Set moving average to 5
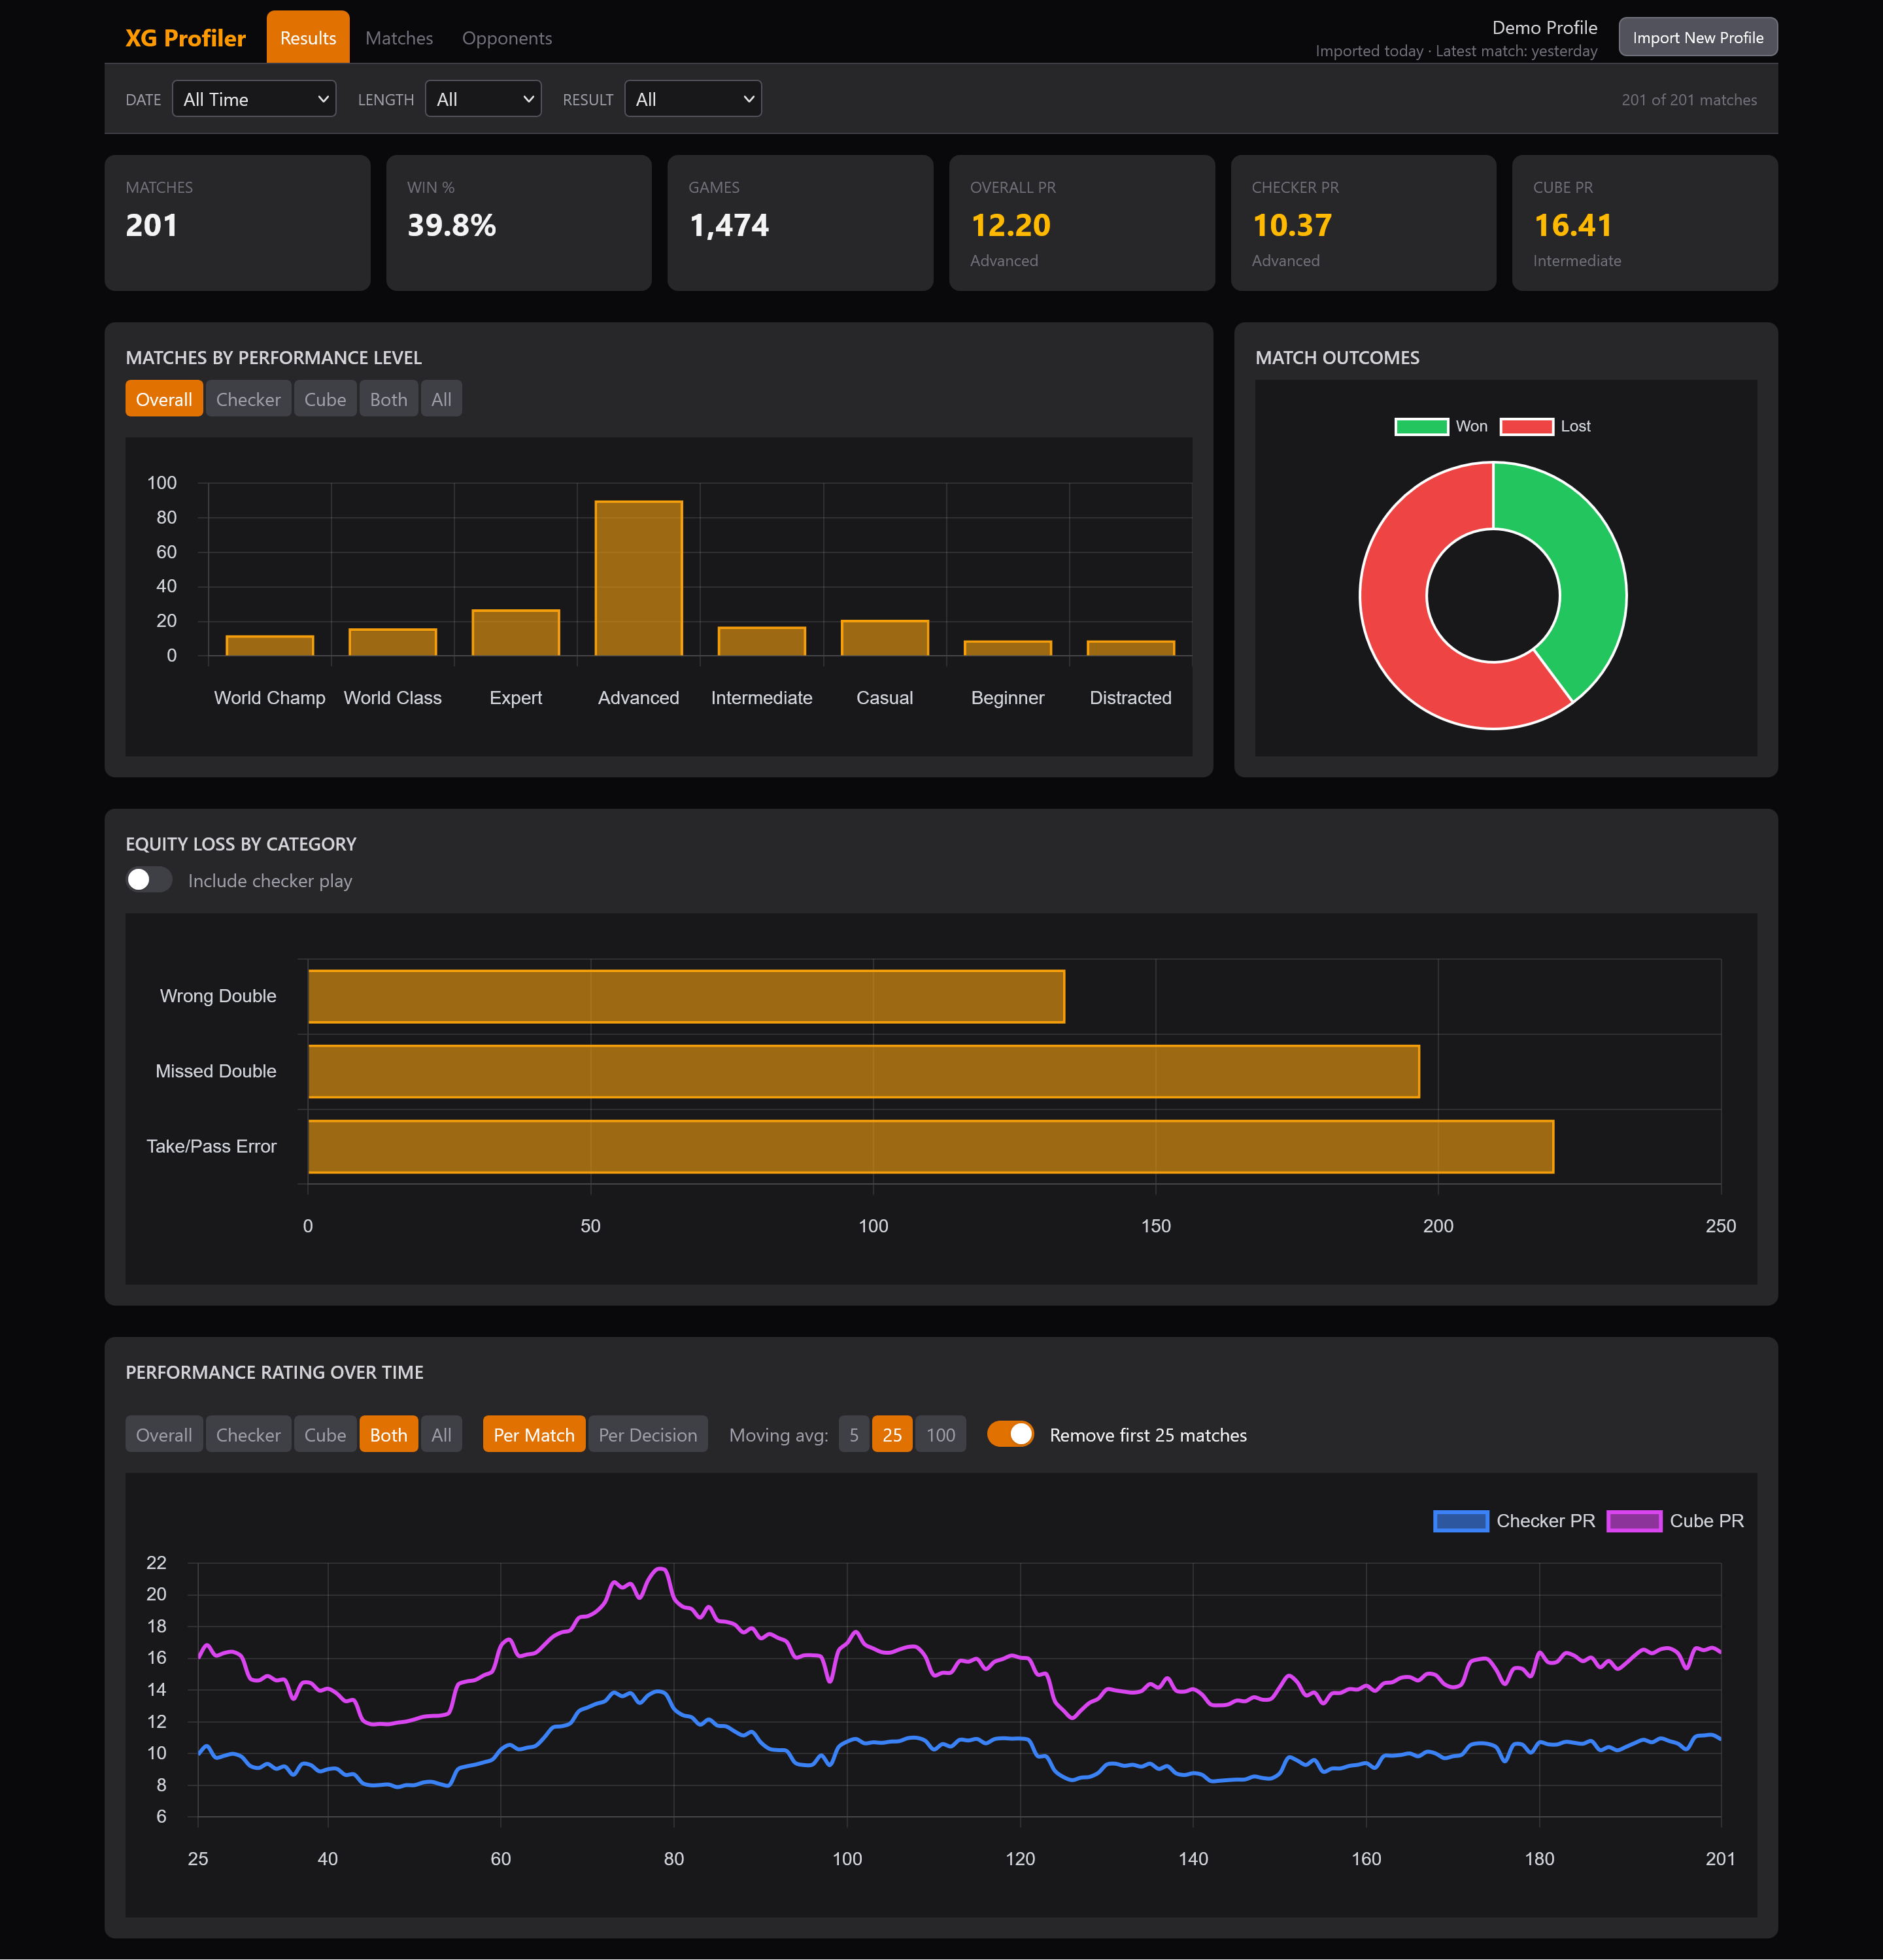 pyautogui.click(x=853, y=1434)
